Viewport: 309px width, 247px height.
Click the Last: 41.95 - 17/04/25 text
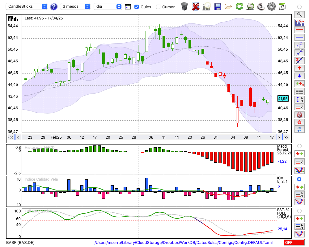(x=44, y=18)
